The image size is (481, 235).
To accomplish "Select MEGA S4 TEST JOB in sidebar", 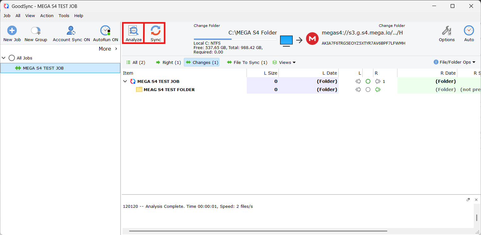I will click(x=60, y=68).
